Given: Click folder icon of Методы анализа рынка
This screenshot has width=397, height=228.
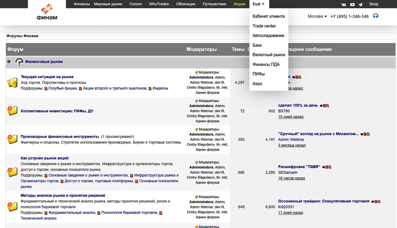Looking at the screenshot, I should (12, 207).
